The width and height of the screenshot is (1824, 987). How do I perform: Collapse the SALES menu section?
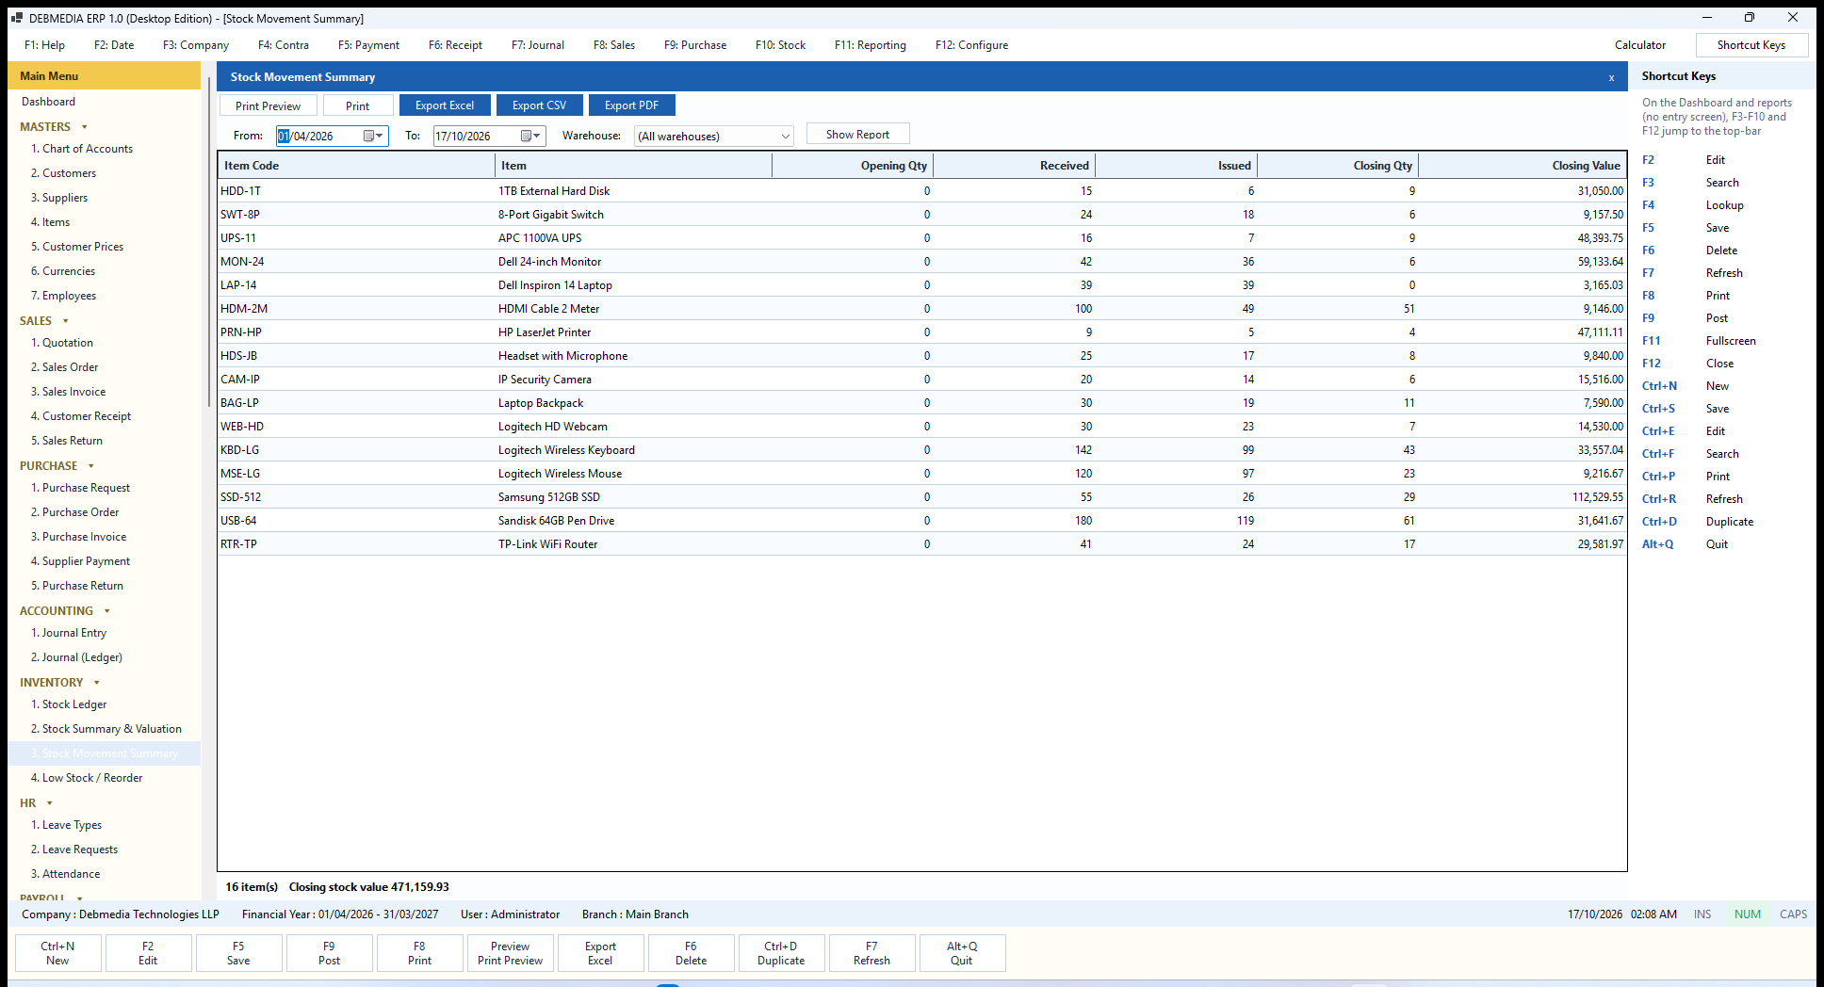tap(65, 321)
